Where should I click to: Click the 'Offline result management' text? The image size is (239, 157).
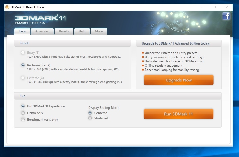pyautogui.click(x=164, y=66)
